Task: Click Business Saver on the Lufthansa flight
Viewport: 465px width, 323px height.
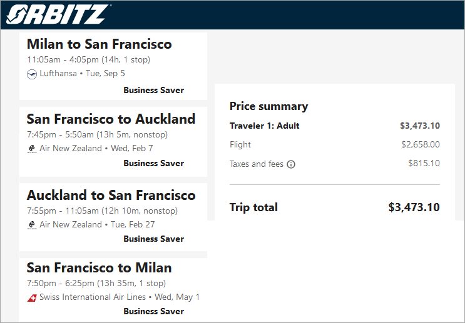Action: [153, 90]
